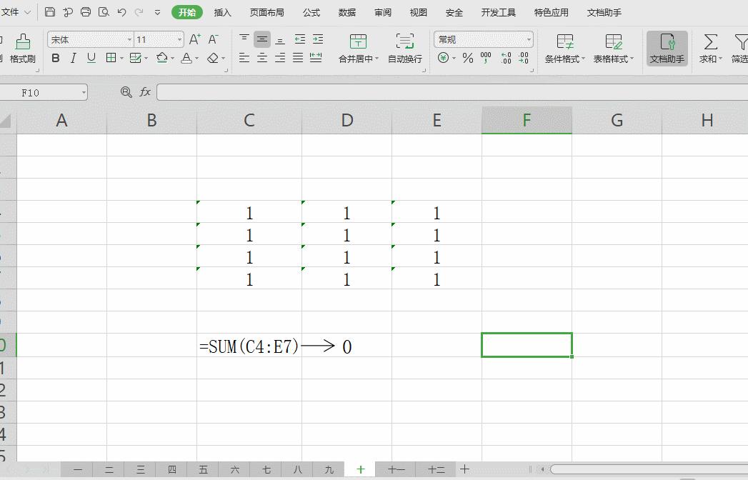The height and width of the screenshot is (480, 748).
Task: Open font color A swatch
Action: [186, 58]
